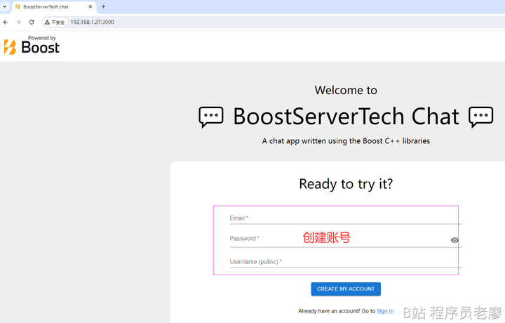Toggle password visibility eye icon
The width and height of the screenshot is (505, 323).
pyautogui.click(x=454, y=240)
